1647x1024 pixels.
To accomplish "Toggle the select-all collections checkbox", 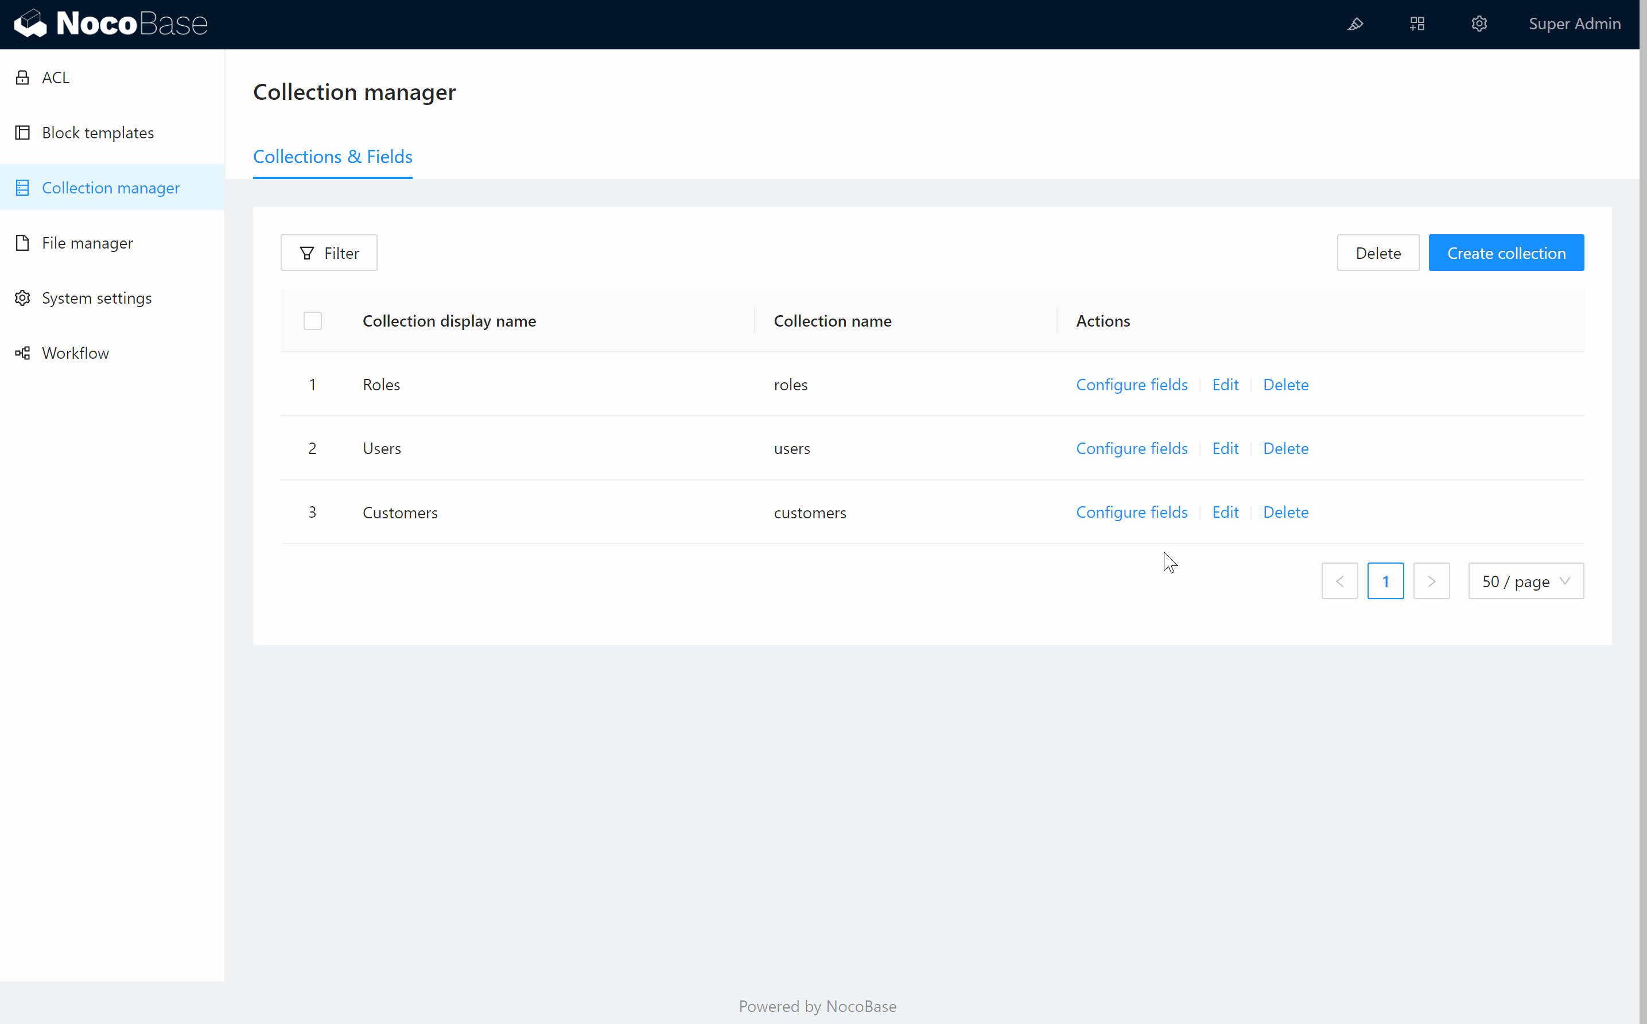I will click(x=313, y=321).
